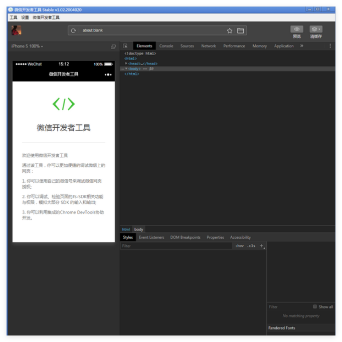Click the computed Filter input field
The image size is (342, 342).
[x=289, y=307]
